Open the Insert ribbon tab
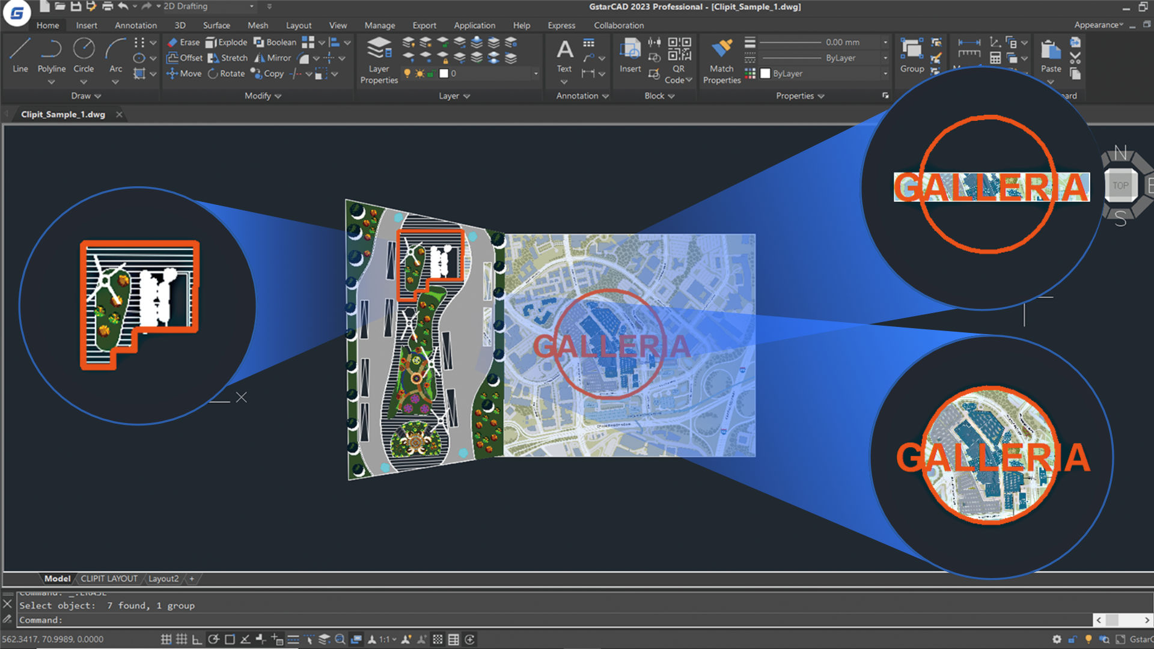Image resolution: width=1154 pixels, height=649 pixels. coord(87,25)
